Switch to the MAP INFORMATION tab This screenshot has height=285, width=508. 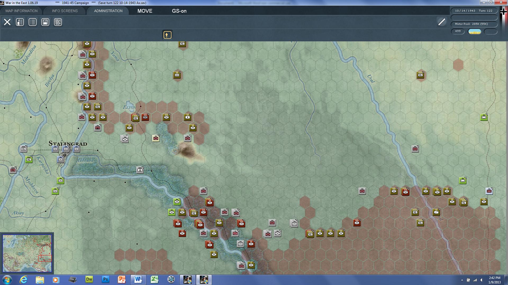21,11
